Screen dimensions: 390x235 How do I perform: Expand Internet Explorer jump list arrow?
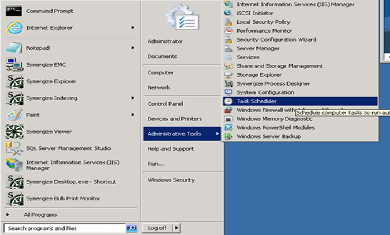[133, 28]
